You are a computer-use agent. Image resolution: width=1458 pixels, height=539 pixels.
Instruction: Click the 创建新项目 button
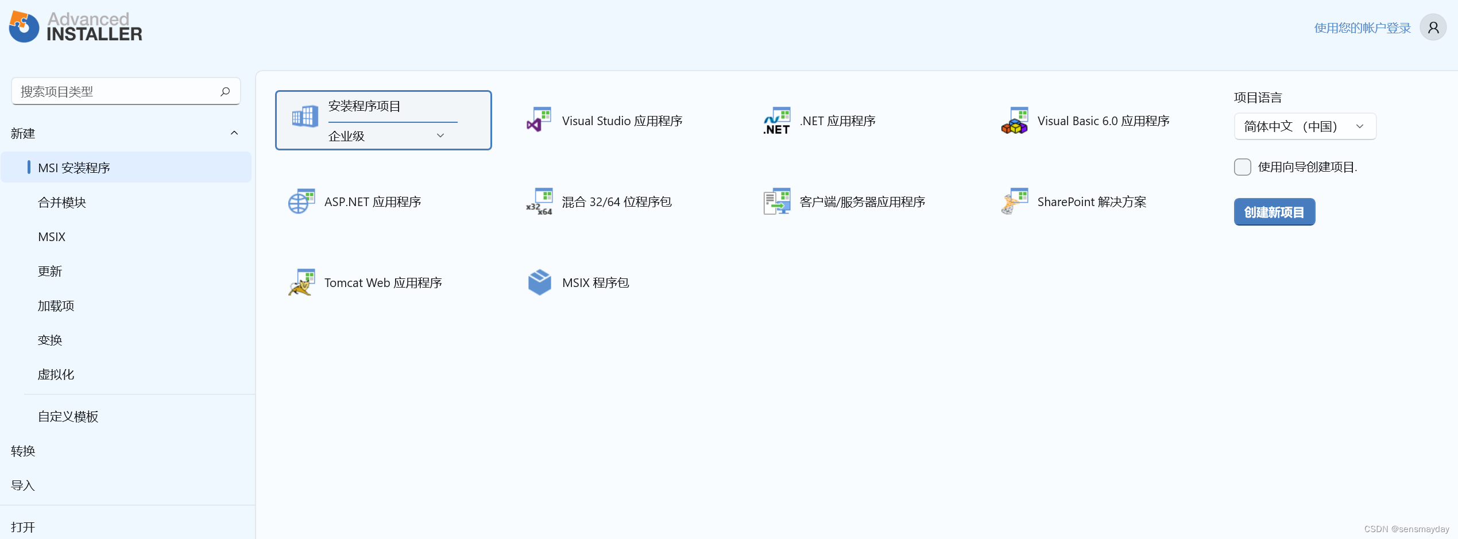(1274, 212)
